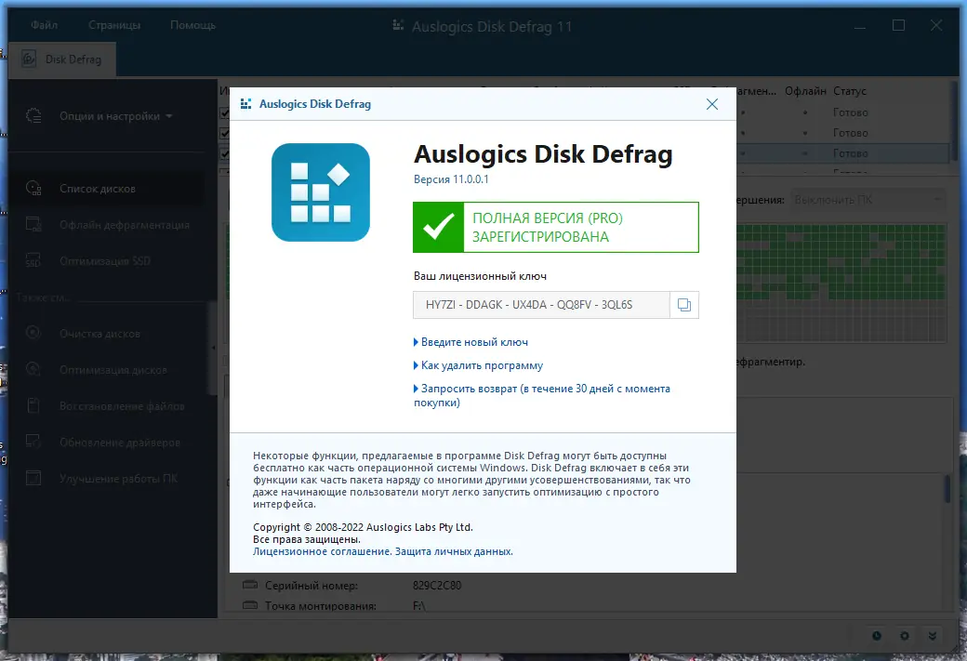Switch to the Disk Defrag tab
This screenshot has width=967, height=661.
62,59
